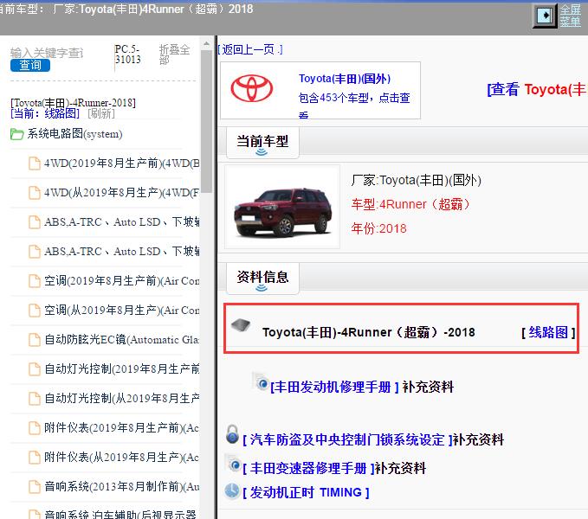The width and height of the screenshot is (588, 519).
Task: Click 厂家:Toyota(丰田)(国外) text
Action: click(x=417, y=181)
